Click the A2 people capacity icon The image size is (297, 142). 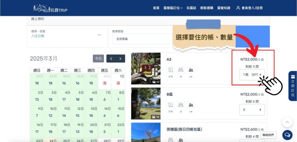[x=191, y=70]
